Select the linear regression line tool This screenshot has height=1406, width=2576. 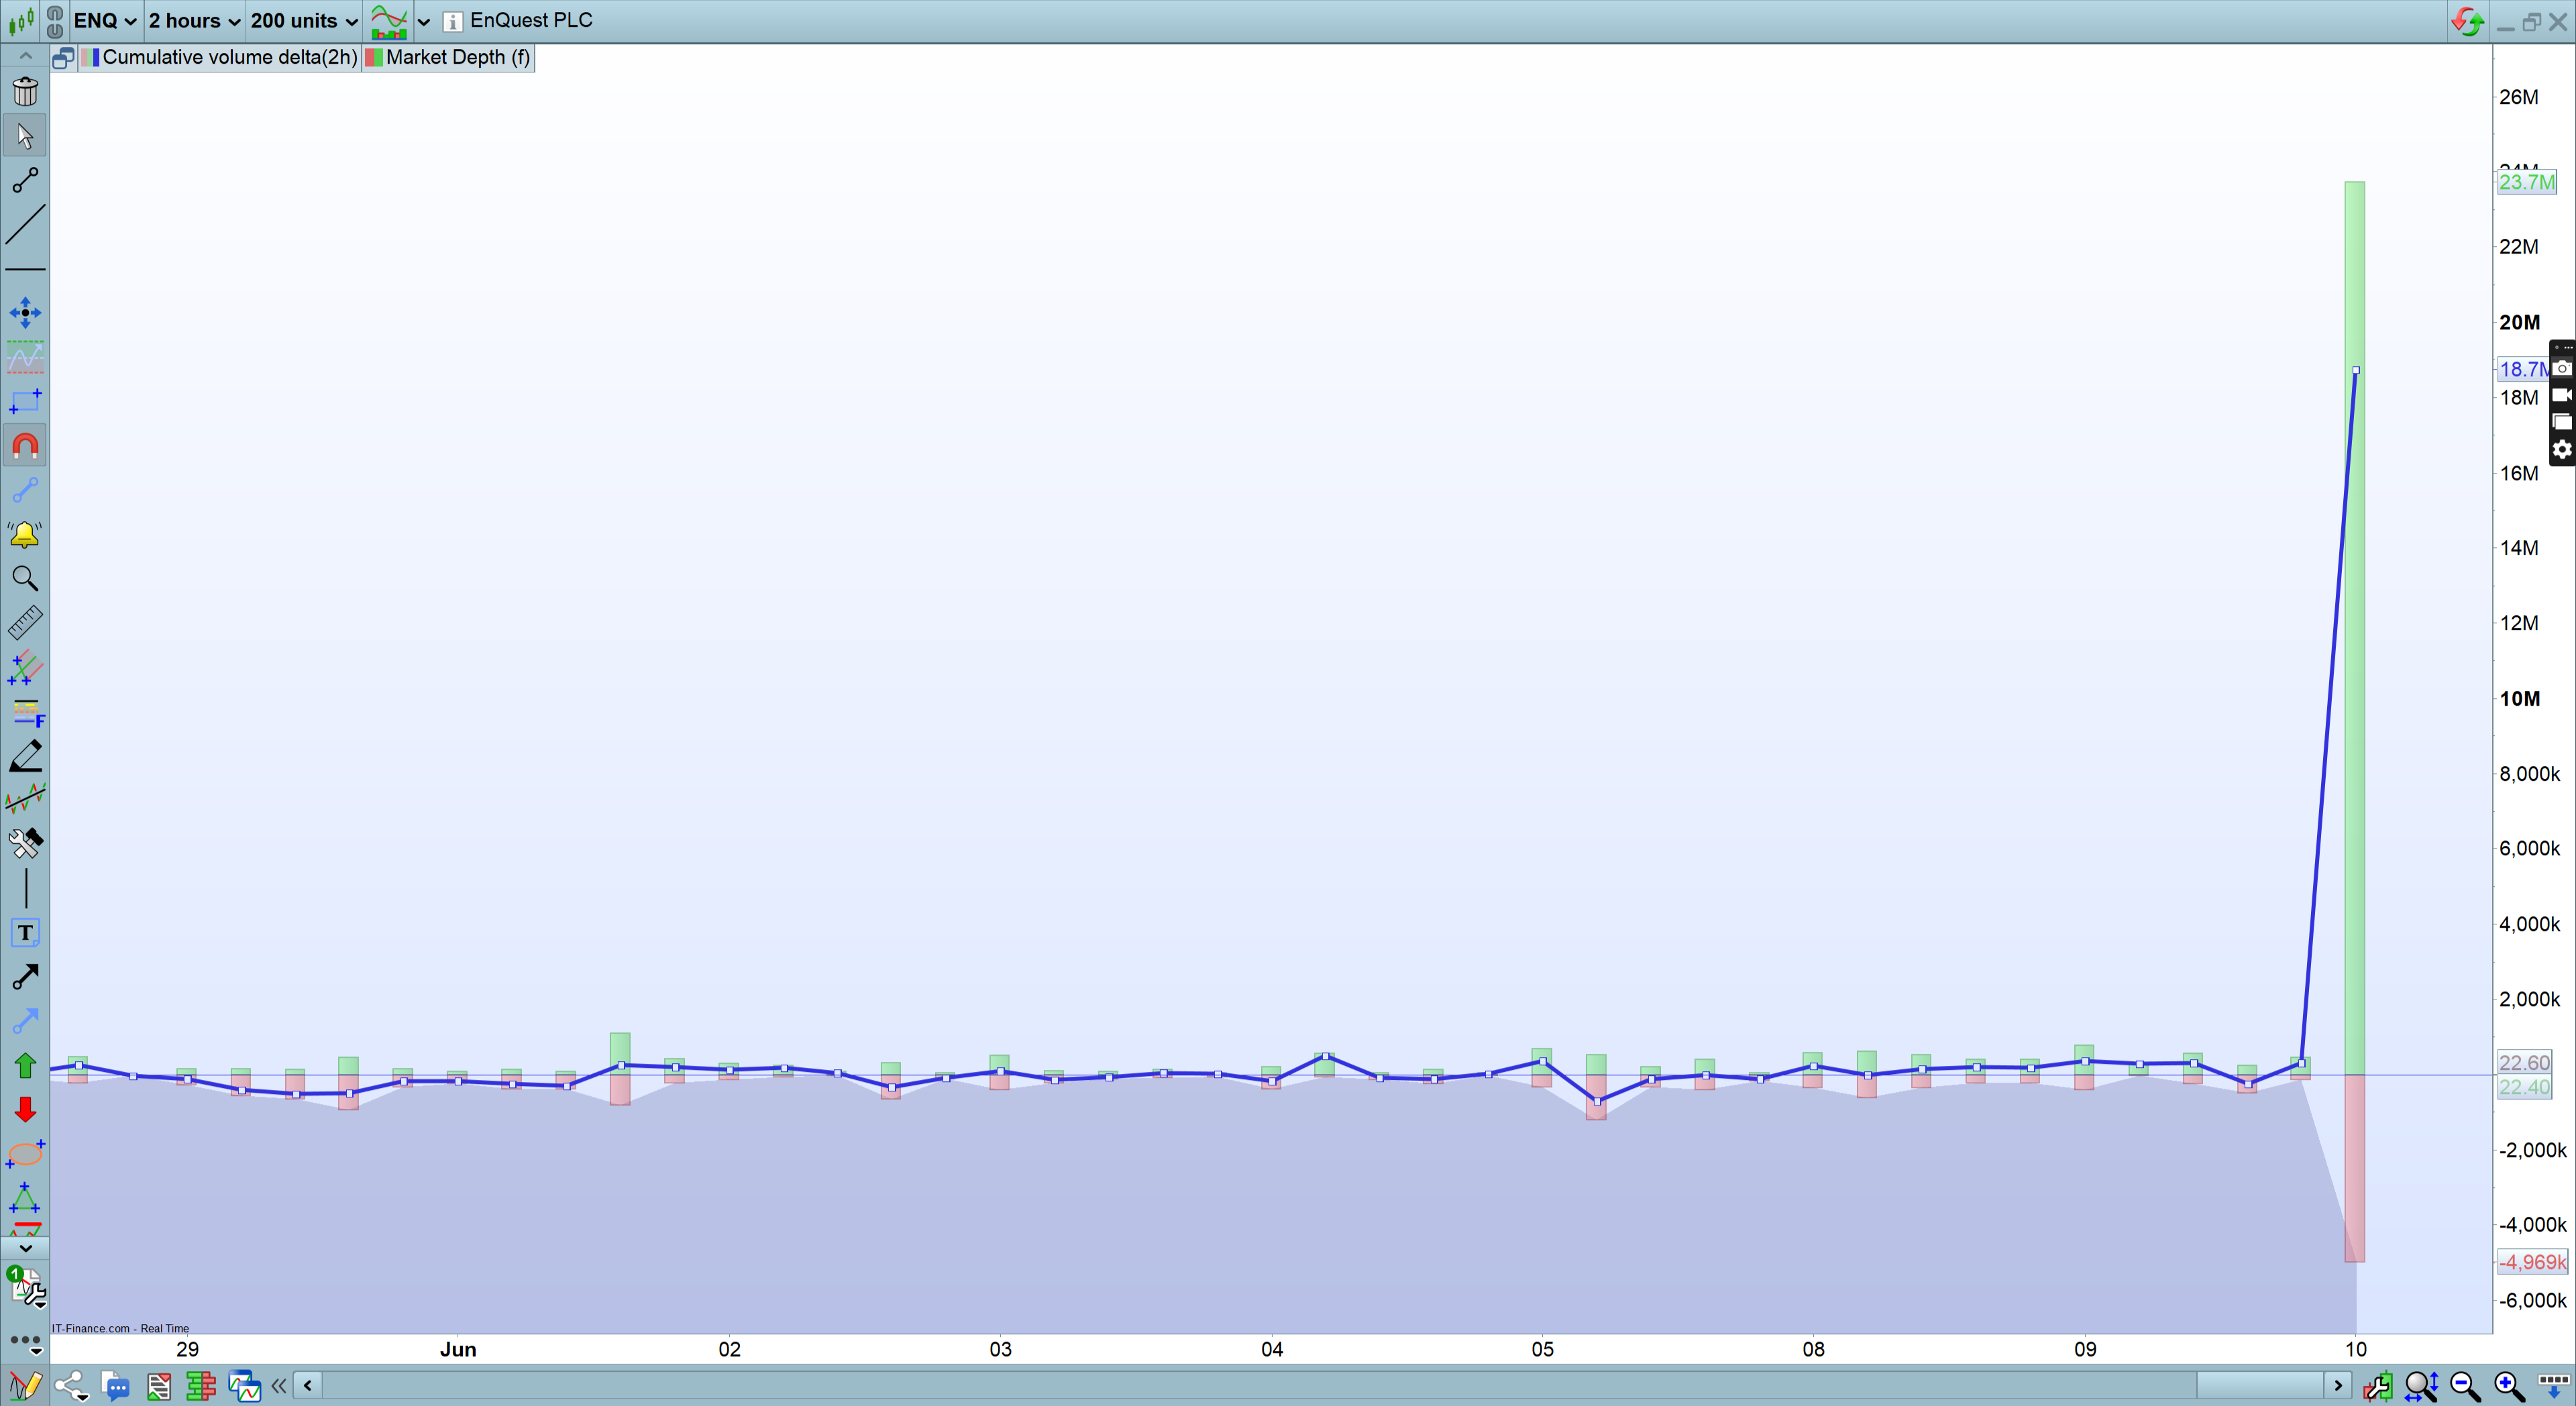pyautogui.click(x=25, y=799)
